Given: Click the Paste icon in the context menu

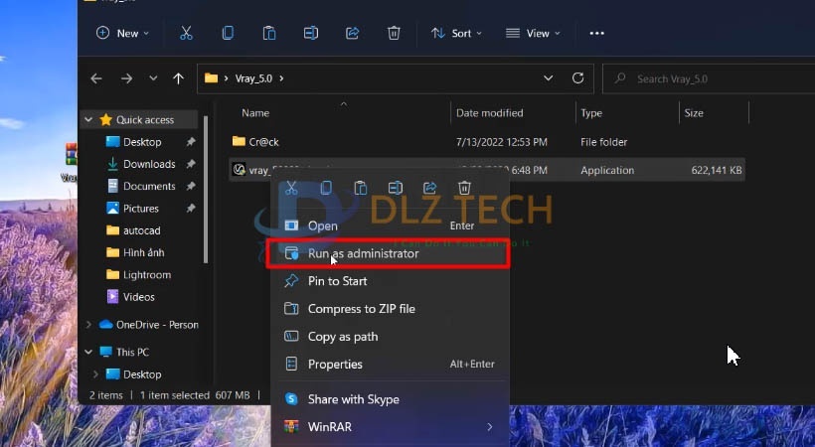Looking at the screenshot, I should click(x=361, y=188).
